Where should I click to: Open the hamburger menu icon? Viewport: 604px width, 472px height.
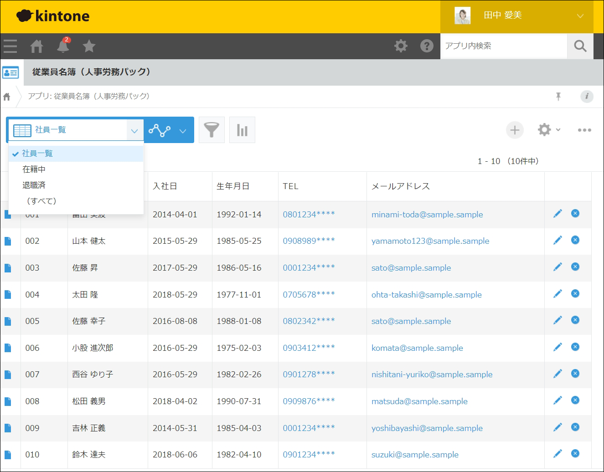pos(10,46)
